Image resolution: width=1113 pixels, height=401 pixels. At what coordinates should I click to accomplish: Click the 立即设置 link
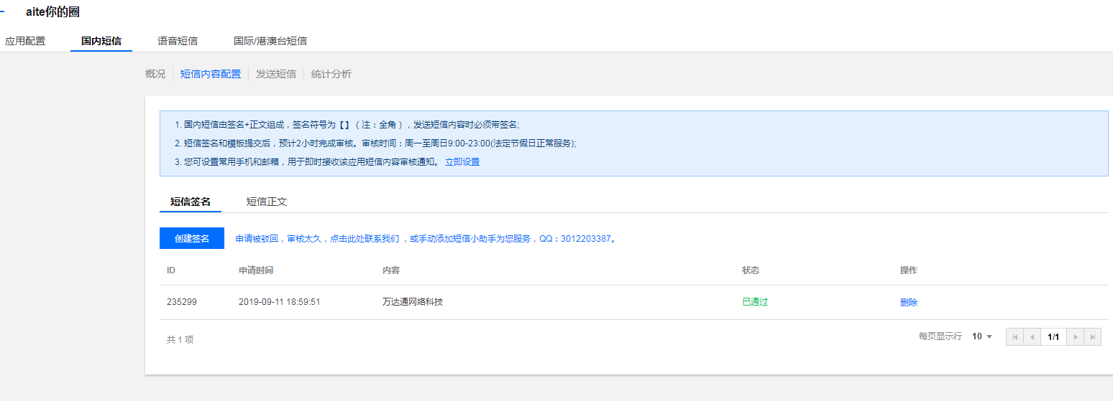[462, 162]
